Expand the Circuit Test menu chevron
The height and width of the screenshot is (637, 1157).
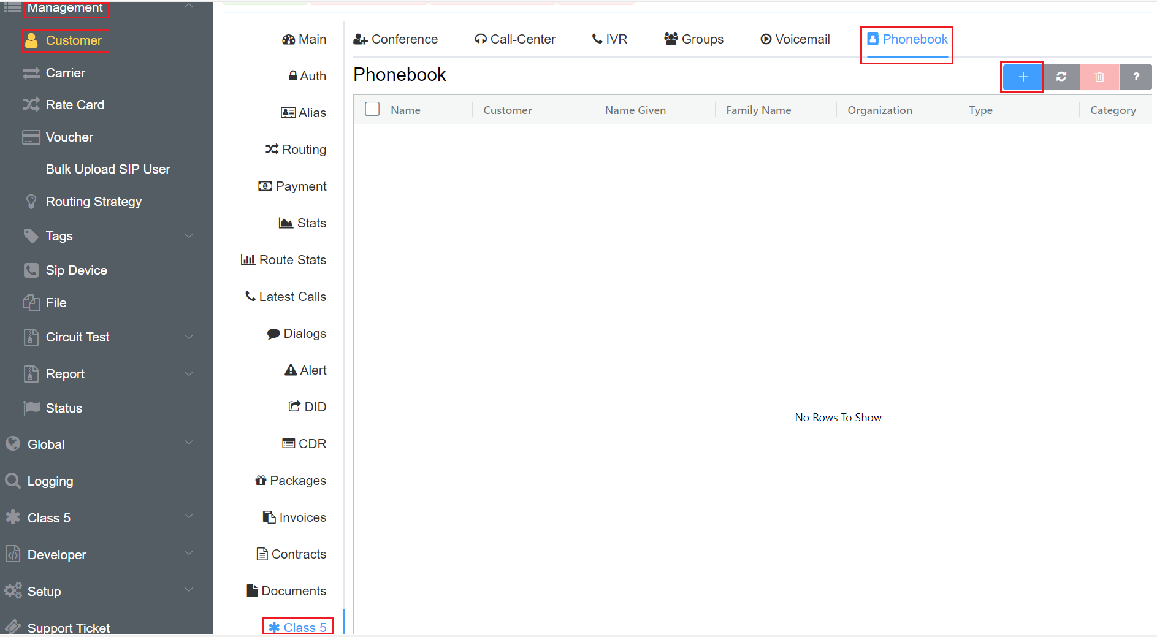(189, 337)
